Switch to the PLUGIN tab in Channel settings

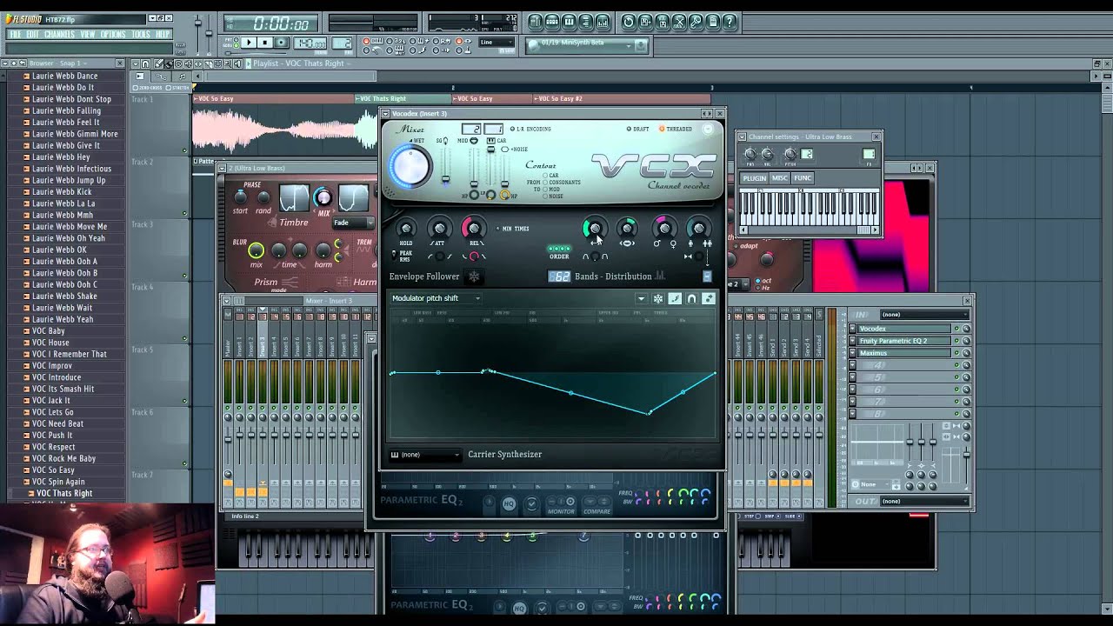coord(754,178)
